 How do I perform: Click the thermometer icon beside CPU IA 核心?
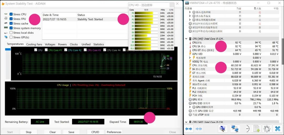tap(190, 47)
